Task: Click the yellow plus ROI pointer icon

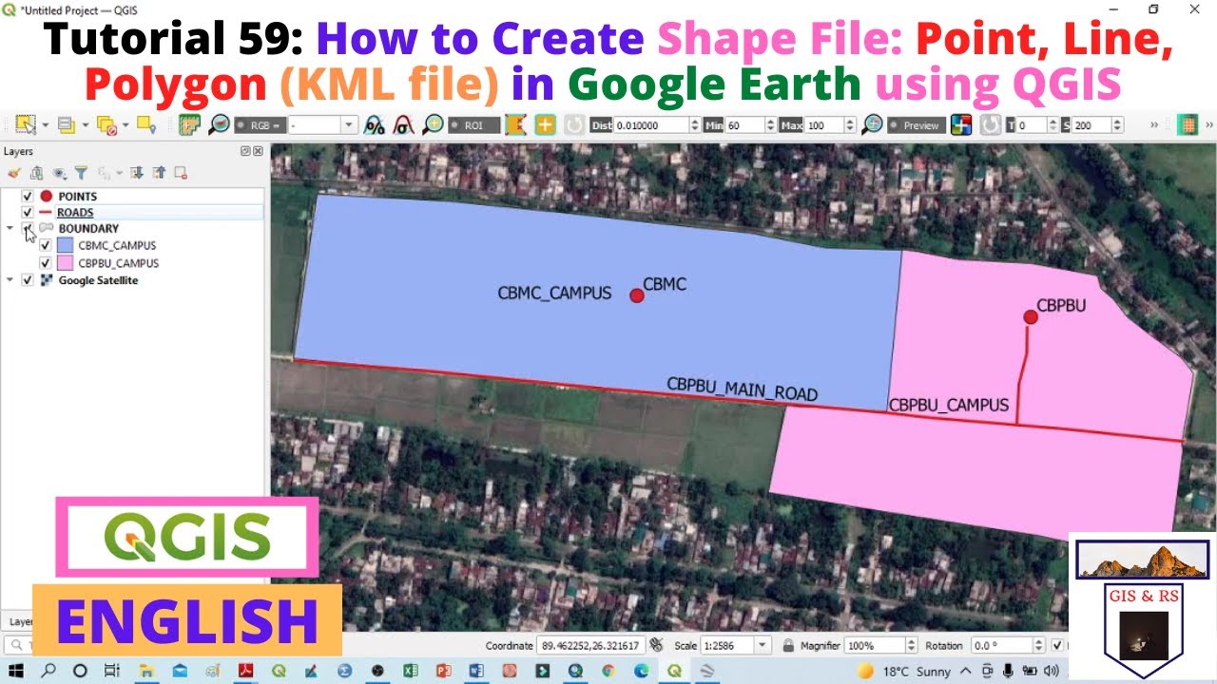Action: click(x=545, y=124)
